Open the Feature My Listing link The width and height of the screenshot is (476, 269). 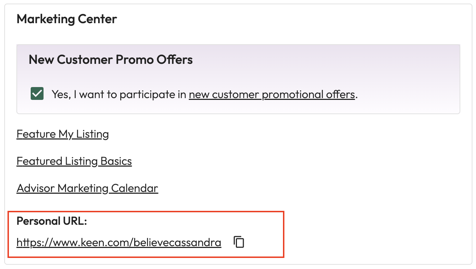pyautogui.click(x=63, y=134)
